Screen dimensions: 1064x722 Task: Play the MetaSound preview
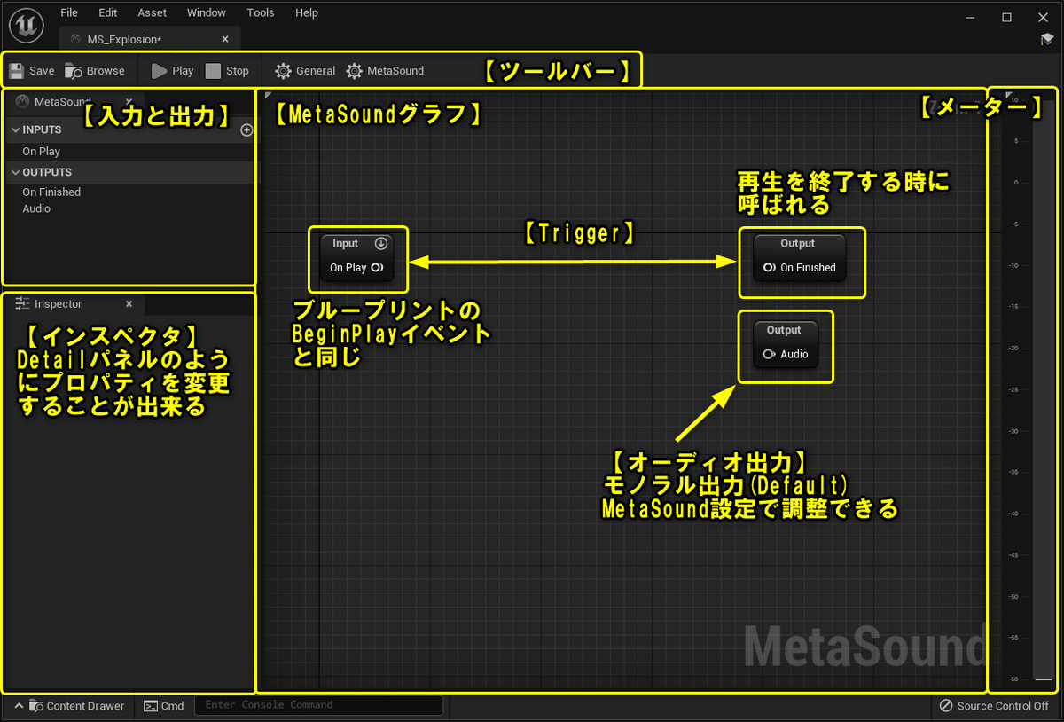(x=172, y=71)
